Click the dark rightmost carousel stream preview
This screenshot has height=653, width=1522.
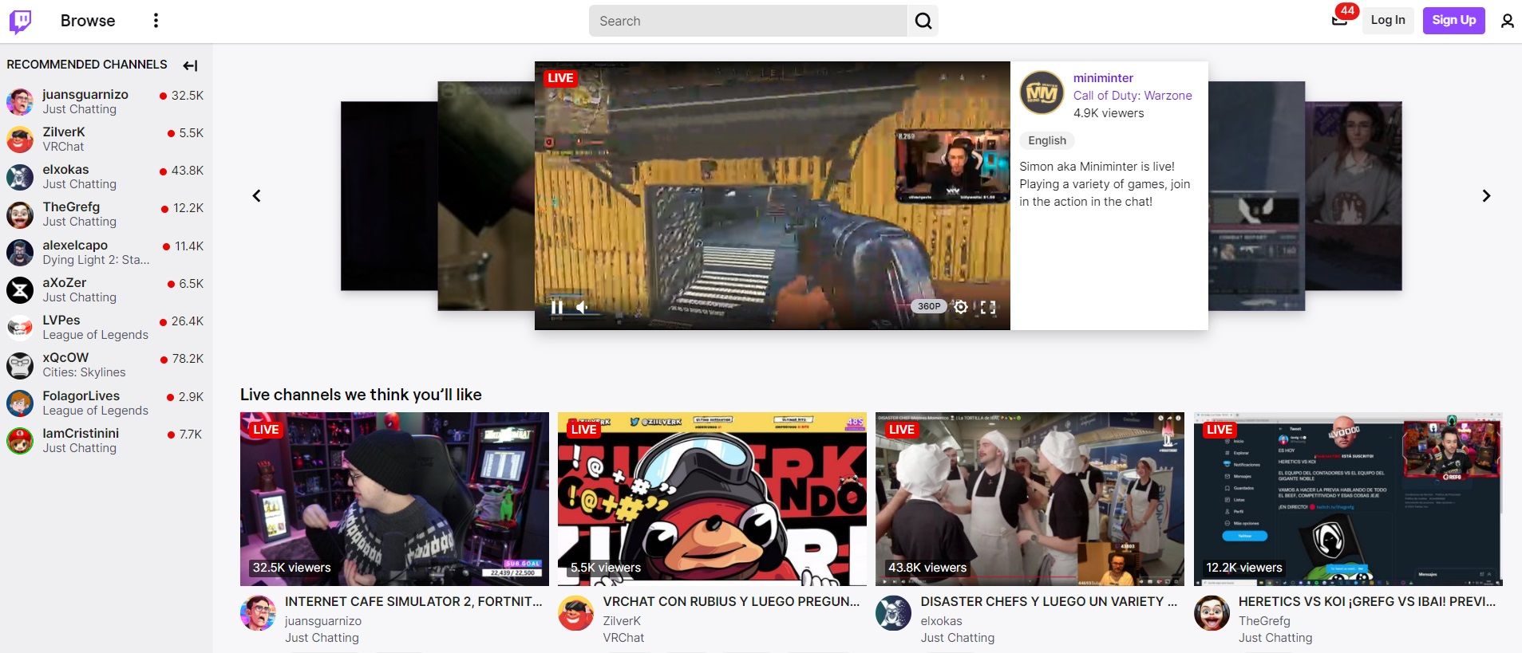point(1354,196)
